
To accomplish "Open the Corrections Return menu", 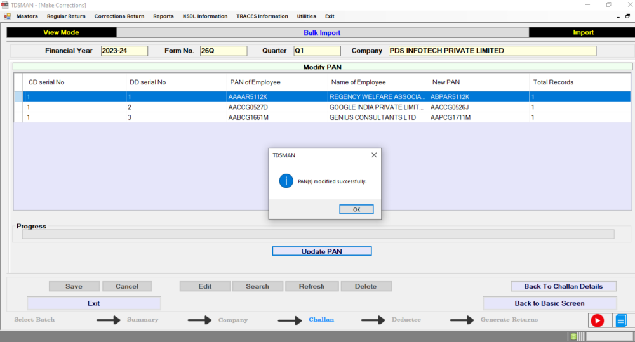I will point(119,16).
